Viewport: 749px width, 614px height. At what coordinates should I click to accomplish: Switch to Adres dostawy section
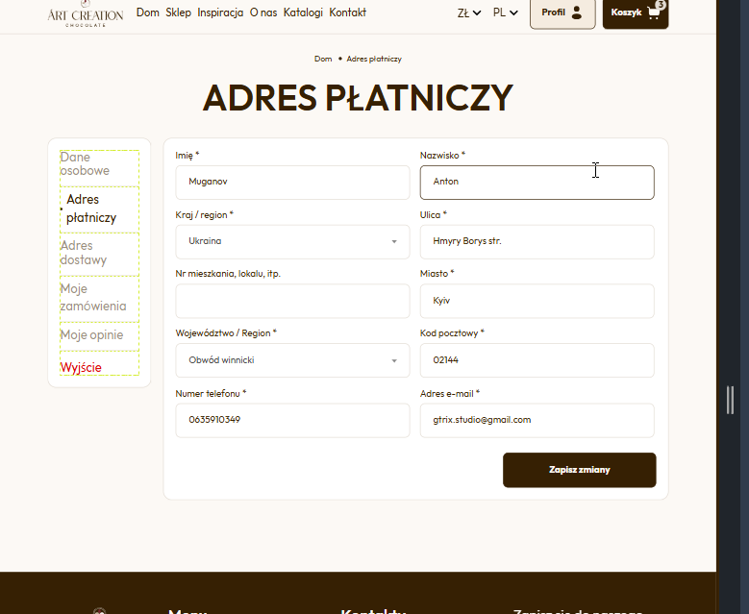(x=84, y=253)
